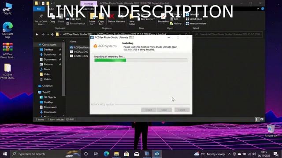Open the Manage tab in Explorer
Viewport: 282px width, 158px height.
tap(89, 4)
